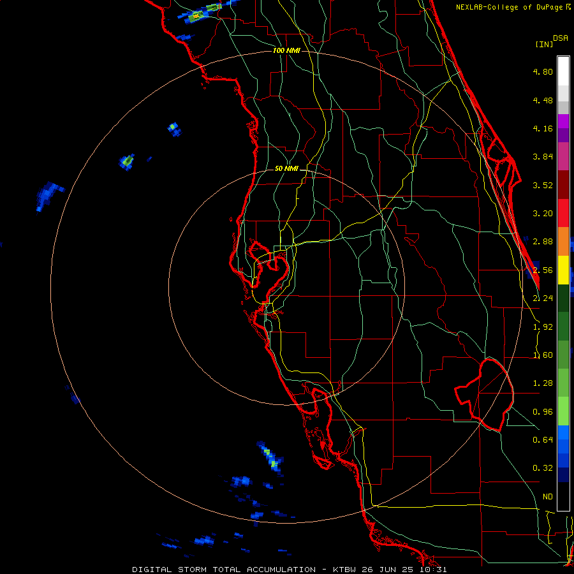
Task: Select the 0.32 legend value
Action: pyautogui.click(x=543, y=468)
